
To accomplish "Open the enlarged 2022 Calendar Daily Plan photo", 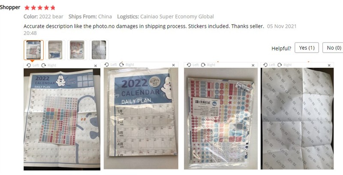I will point(141,118).
